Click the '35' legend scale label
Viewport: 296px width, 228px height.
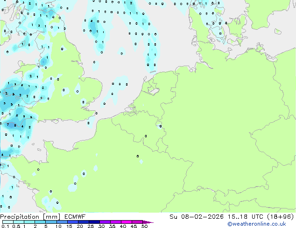click(x=112, y=226)
